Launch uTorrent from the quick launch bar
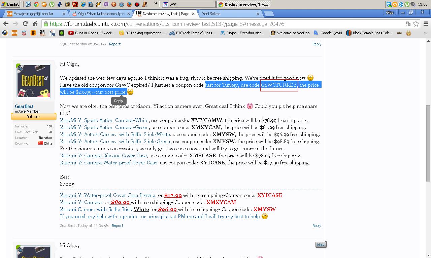Screen dimensions: 431x278 52,4
